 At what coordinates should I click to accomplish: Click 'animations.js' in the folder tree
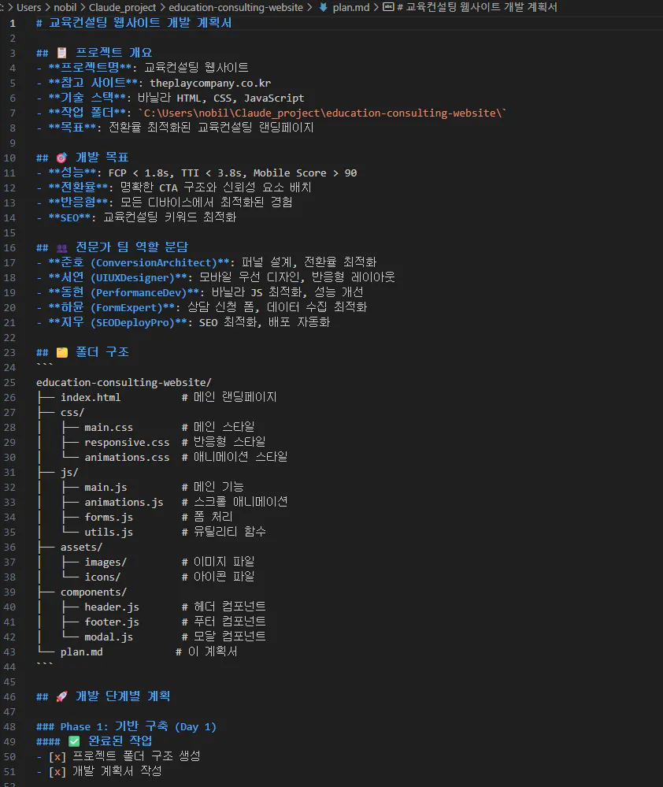click(124, 503)
